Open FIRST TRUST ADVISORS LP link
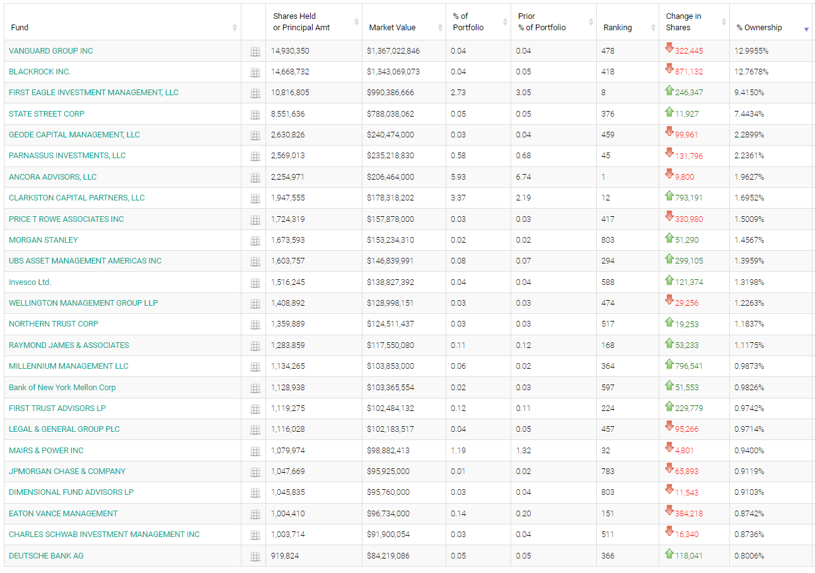Screen dimensions: 815x573 (x=57, y=408)
